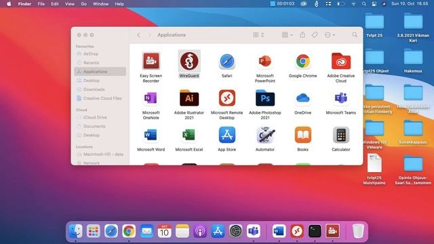This screenshot has height=244, width=434.
Task: Open the Easy Screen Recorder app icon
Action: (x=151, y=61)
